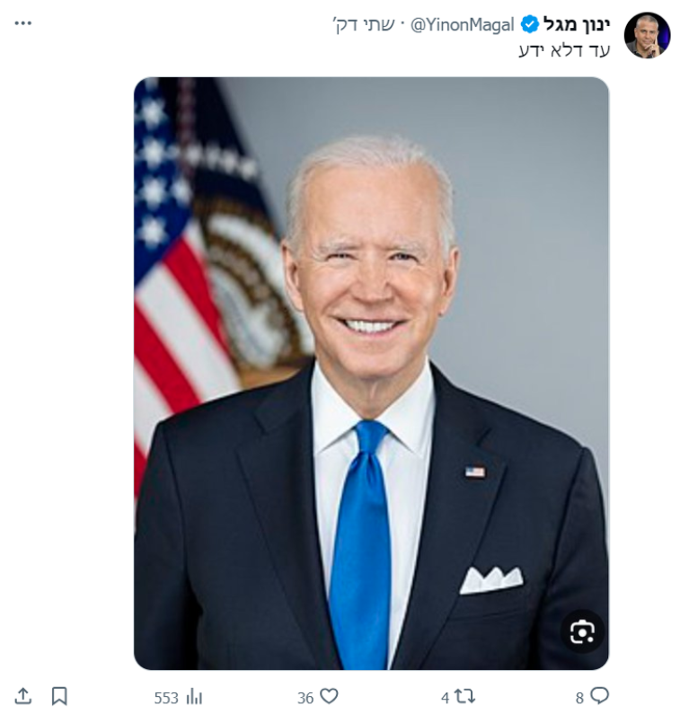Click the repost arrows icon
This screenshot has width=680, height=714.
click(x=464, y=696)
